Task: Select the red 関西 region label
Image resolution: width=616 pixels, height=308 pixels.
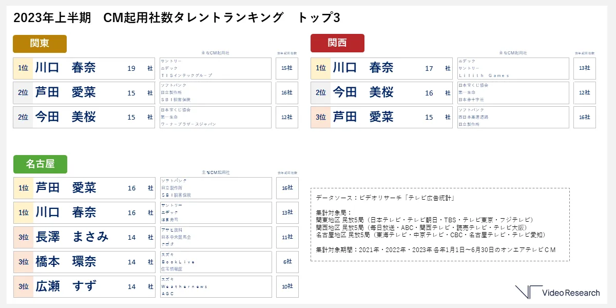Action: point(337,43)
